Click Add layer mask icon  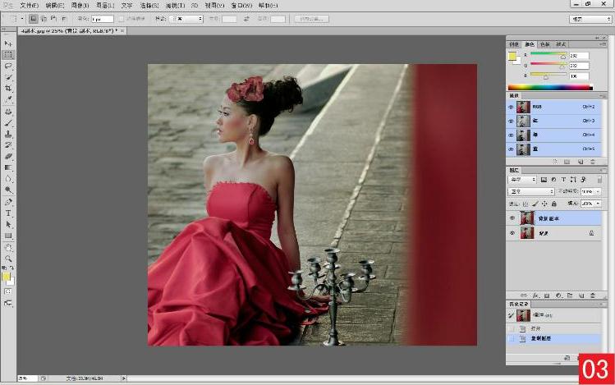coord(547,296)
